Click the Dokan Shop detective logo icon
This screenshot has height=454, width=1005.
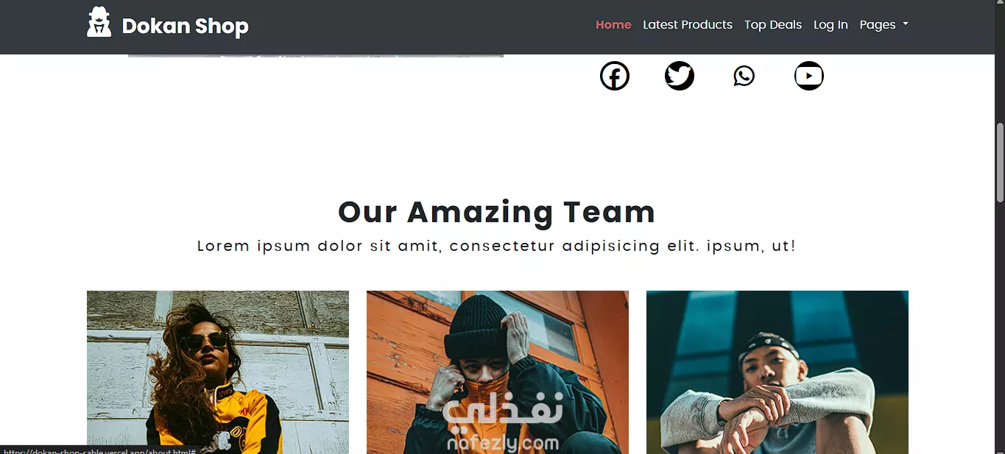pyautogui.click(x=99, y=22)
